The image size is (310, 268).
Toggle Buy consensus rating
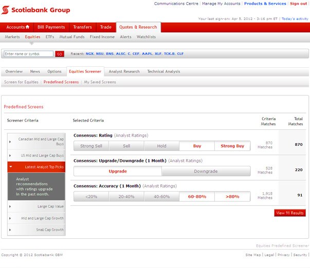pos(197,146)
